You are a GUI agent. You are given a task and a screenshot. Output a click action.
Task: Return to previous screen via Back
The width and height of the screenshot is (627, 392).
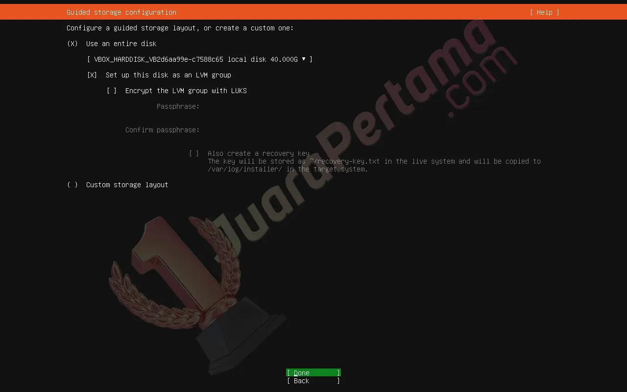313,381
